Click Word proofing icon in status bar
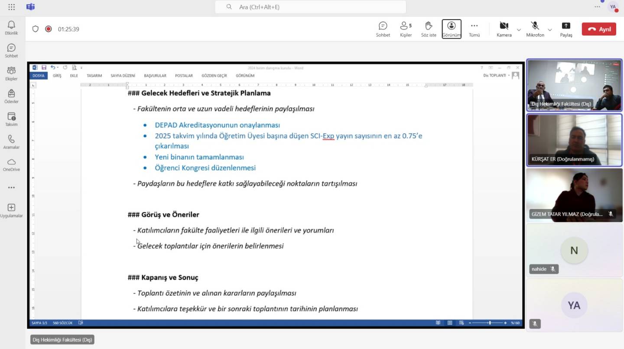This screenshot has width=624, height=349. pyautogui.click(x=81, y=323)
